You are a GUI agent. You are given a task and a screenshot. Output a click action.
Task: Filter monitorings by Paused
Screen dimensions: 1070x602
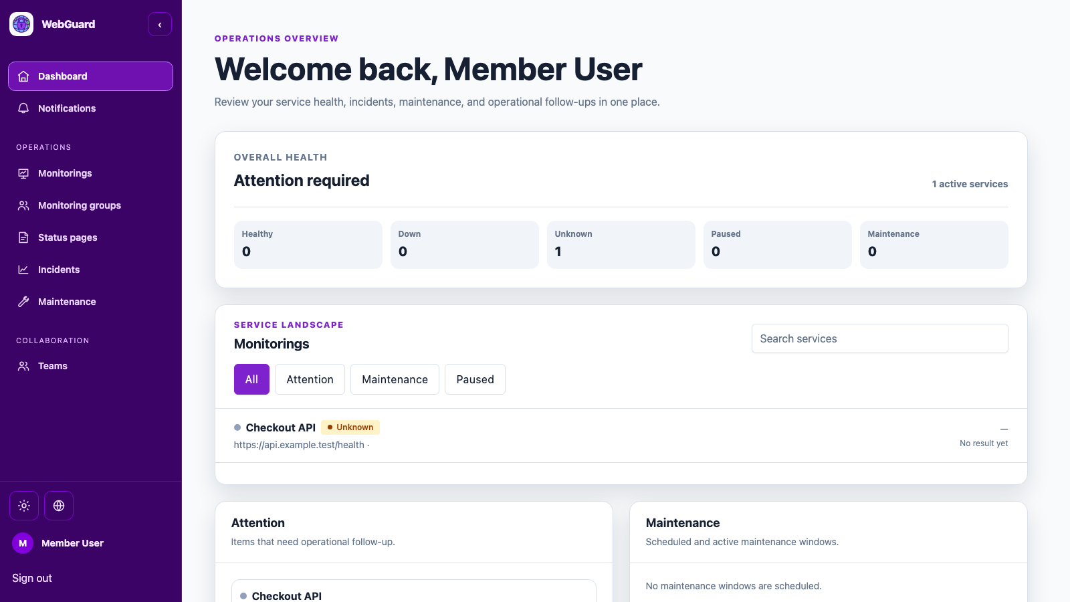[475, 379]
